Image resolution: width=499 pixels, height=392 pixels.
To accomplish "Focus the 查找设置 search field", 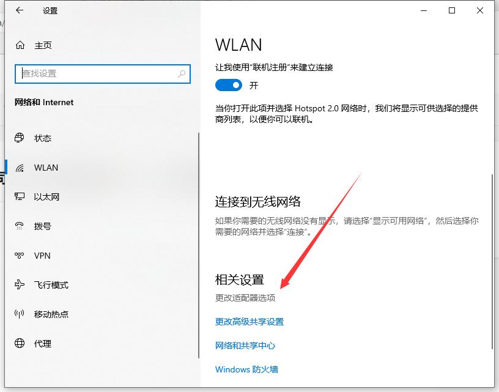I will pyautogui.click(x=103, y=74).
